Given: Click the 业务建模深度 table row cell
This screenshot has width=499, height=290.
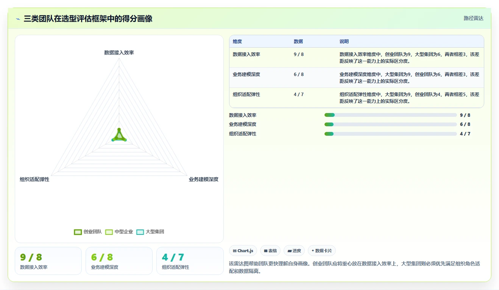Looking at the screenshot, I should pos(246,74).
